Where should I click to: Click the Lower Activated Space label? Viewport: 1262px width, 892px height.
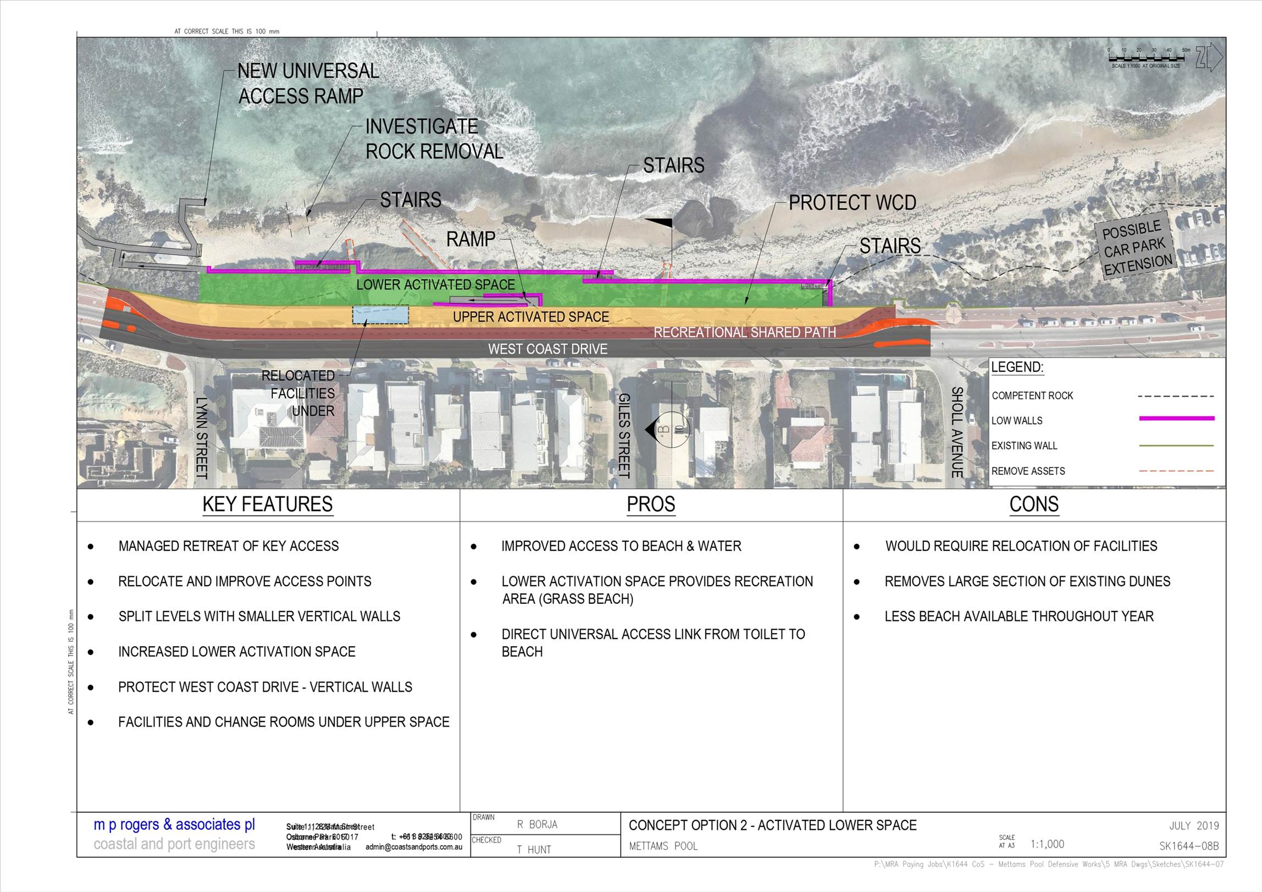coord(435,285)
